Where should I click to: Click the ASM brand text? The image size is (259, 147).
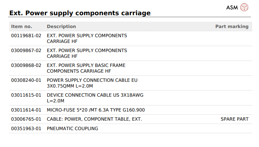(232, 7)
